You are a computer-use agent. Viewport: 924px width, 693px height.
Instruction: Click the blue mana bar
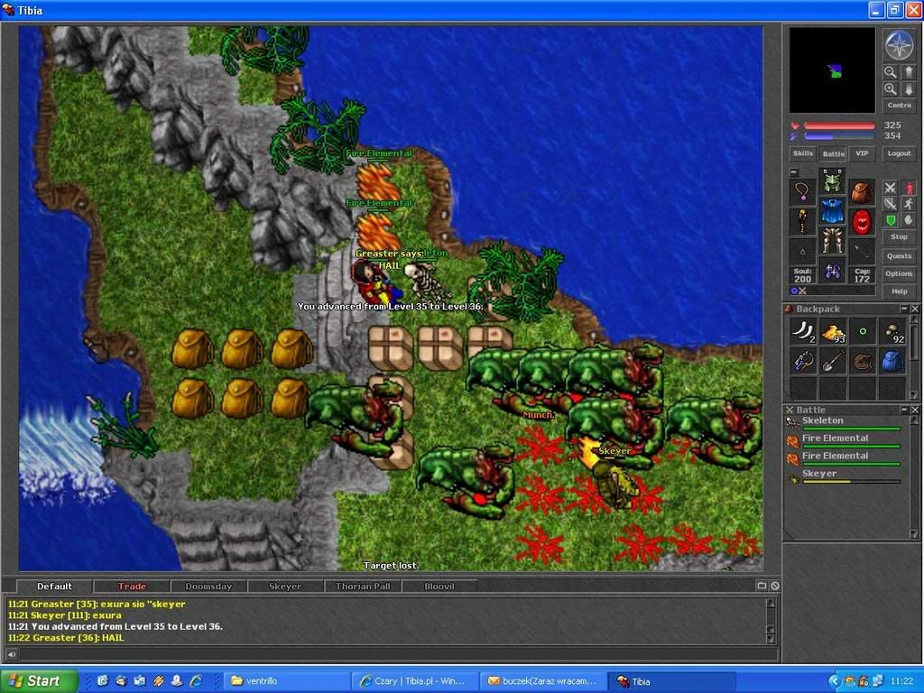839,136
